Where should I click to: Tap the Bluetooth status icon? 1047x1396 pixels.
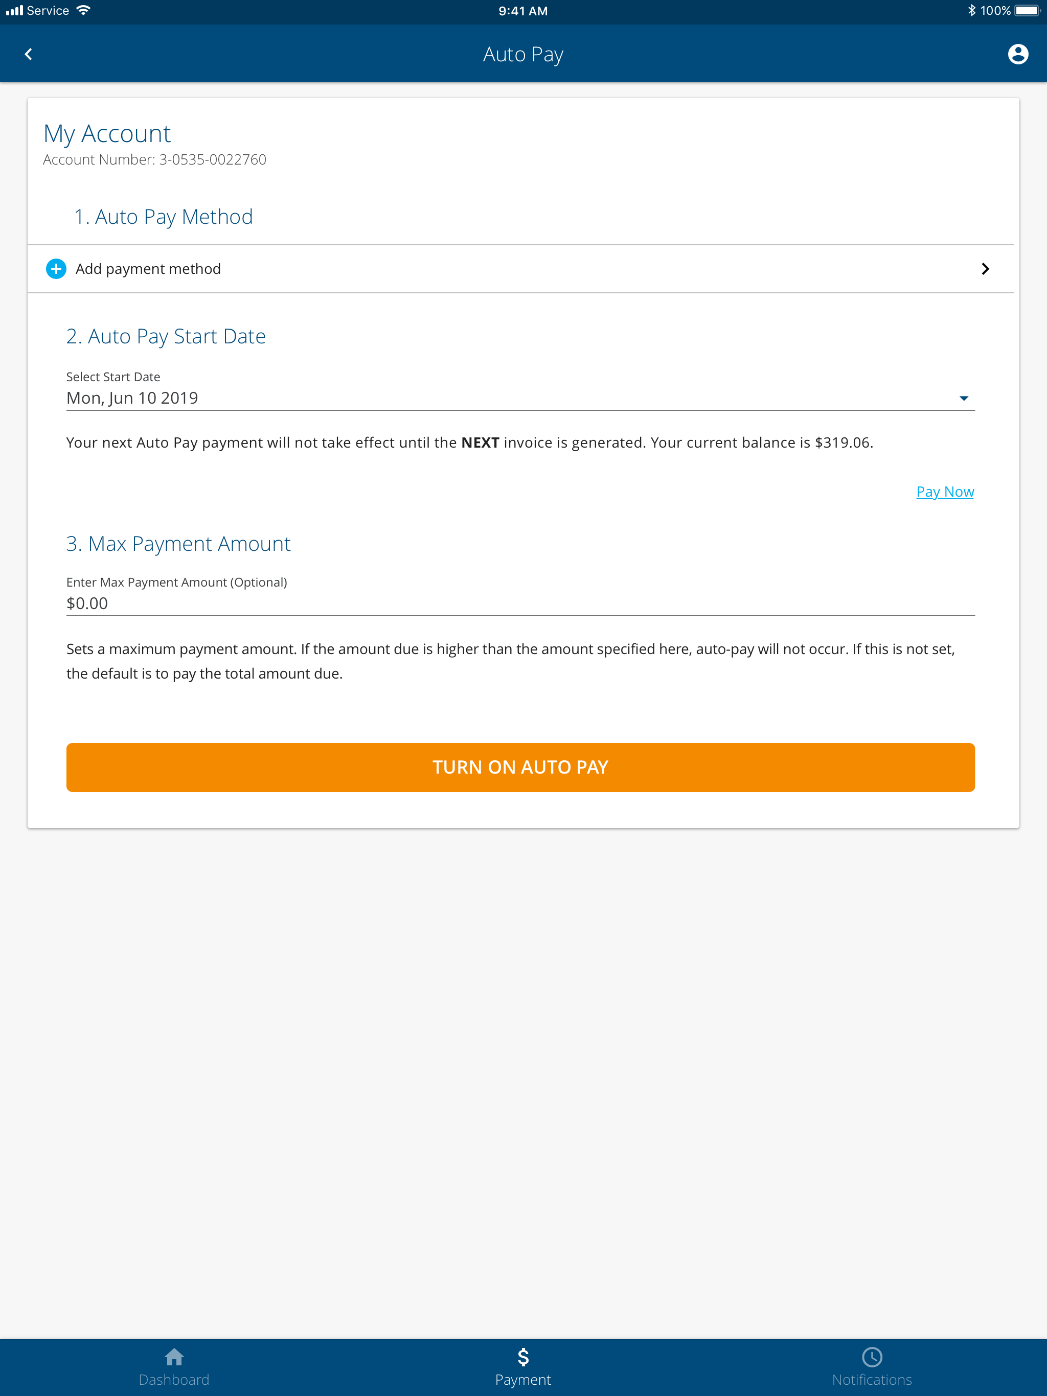tap(971, 11)
